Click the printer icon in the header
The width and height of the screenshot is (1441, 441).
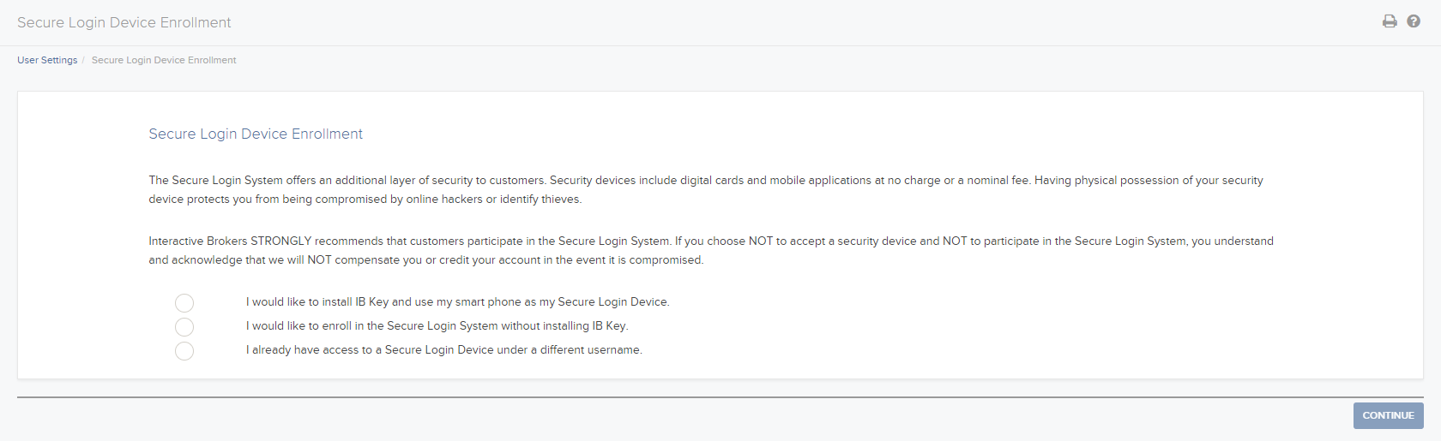[1390, 21]
